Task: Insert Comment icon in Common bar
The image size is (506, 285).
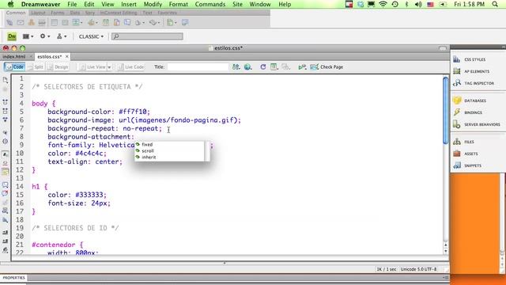Action: tap(127, 23)
